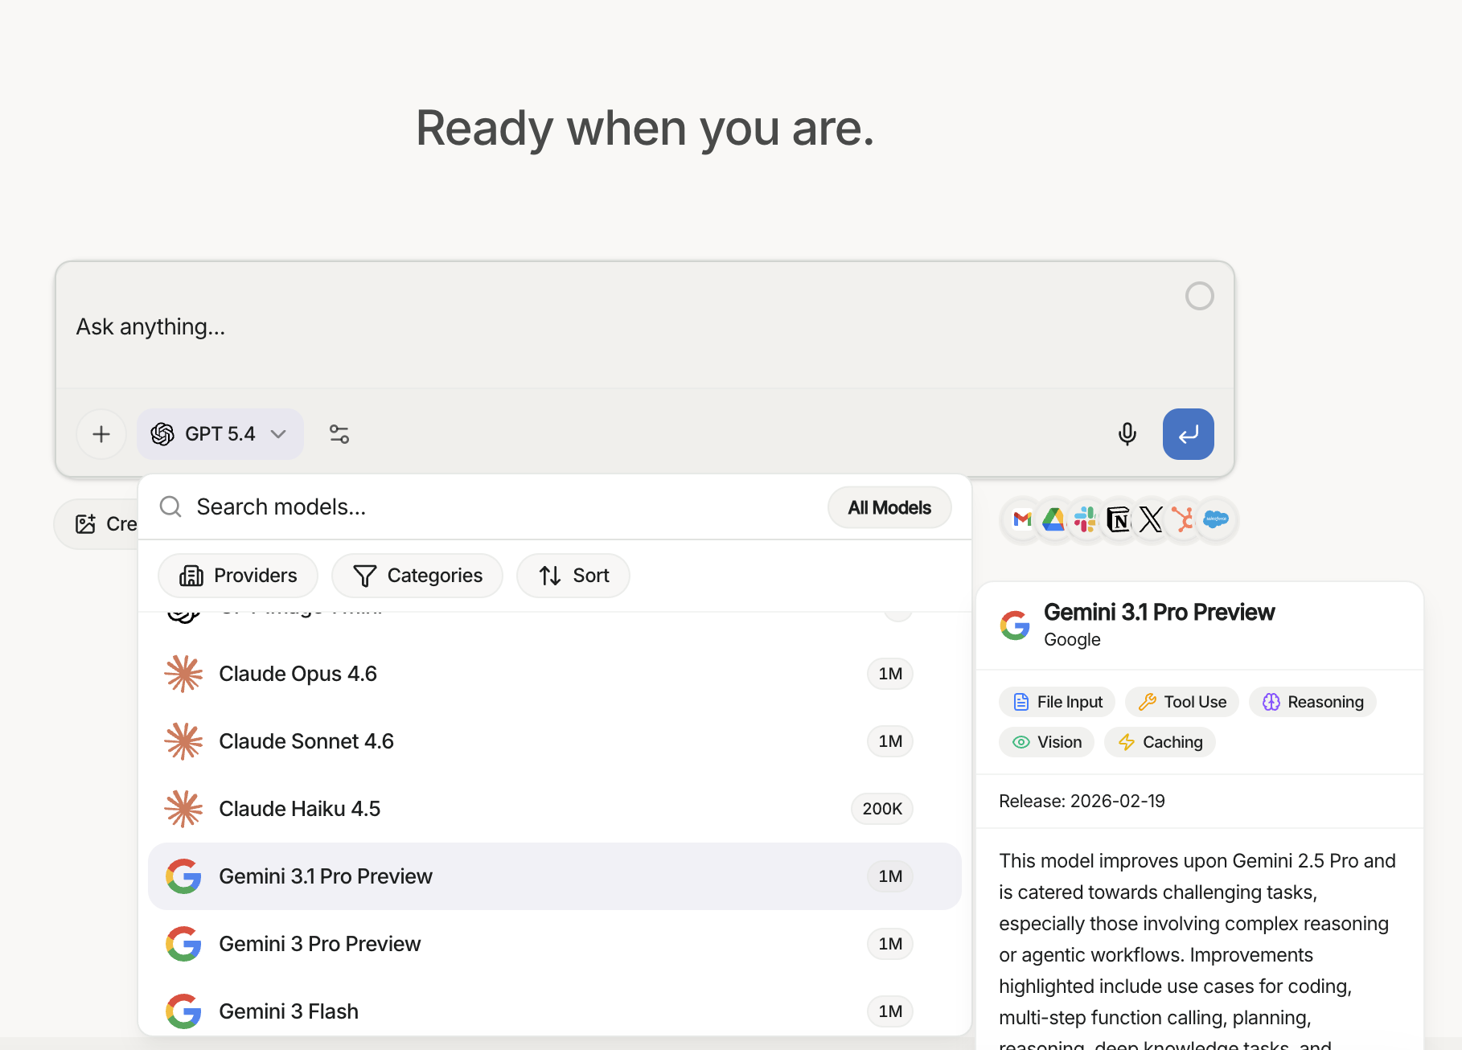Image resolution: width=1462 pixels, height=1050 pixels.
Task: Click the Google logo in details panel
Action: [x=1015, y=625]
